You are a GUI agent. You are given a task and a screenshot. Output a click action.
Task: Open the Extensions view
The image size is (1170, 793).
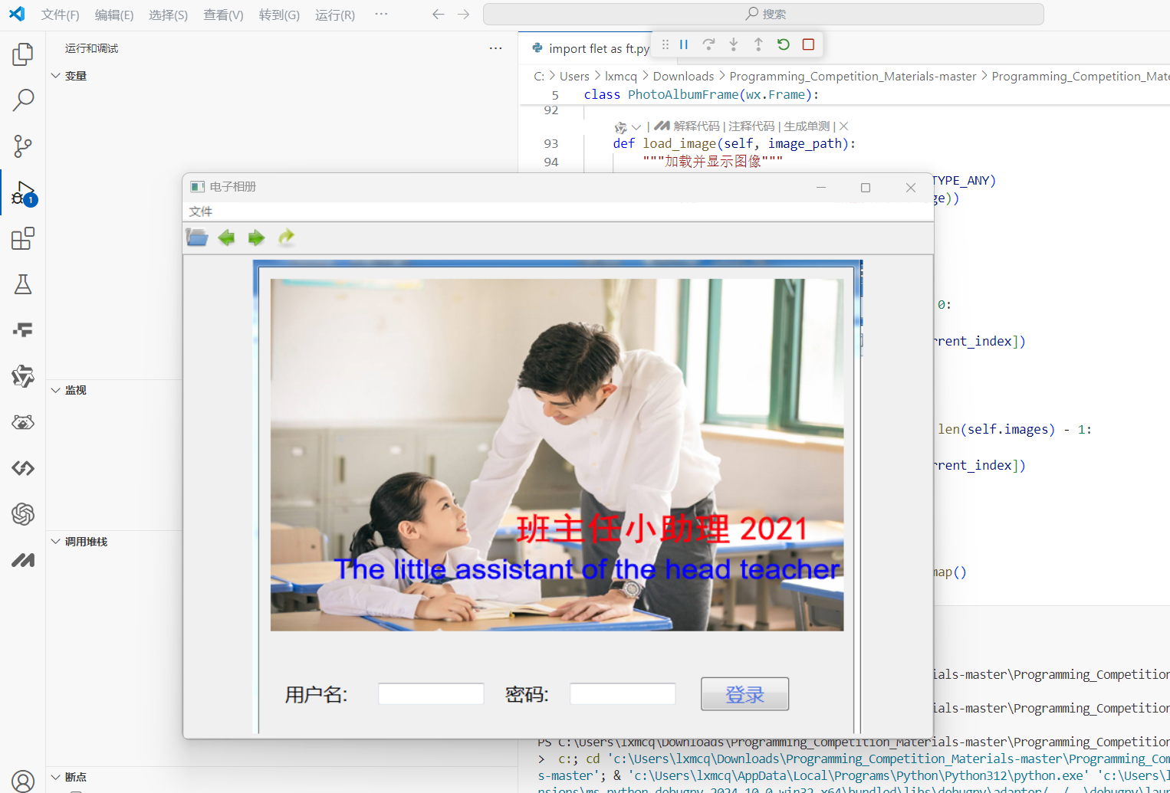click(23, 238)
